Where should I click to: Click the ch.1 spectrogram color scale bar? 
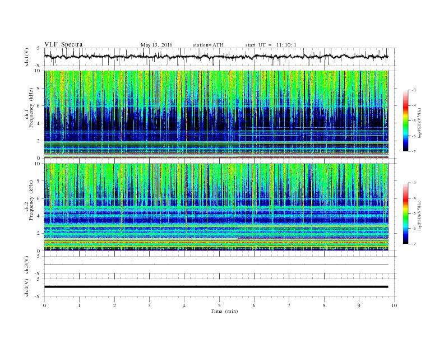click(405, 120)
